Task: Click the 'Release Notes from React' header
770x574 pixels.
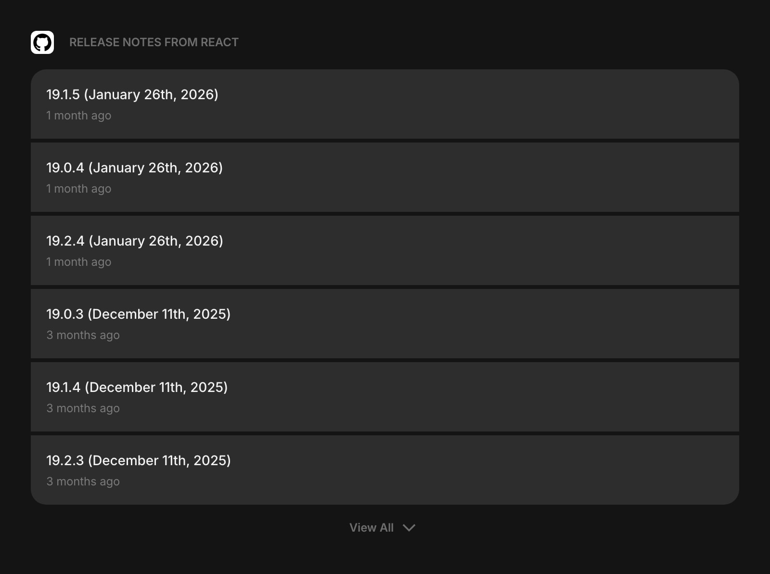Action: point(154,42)
